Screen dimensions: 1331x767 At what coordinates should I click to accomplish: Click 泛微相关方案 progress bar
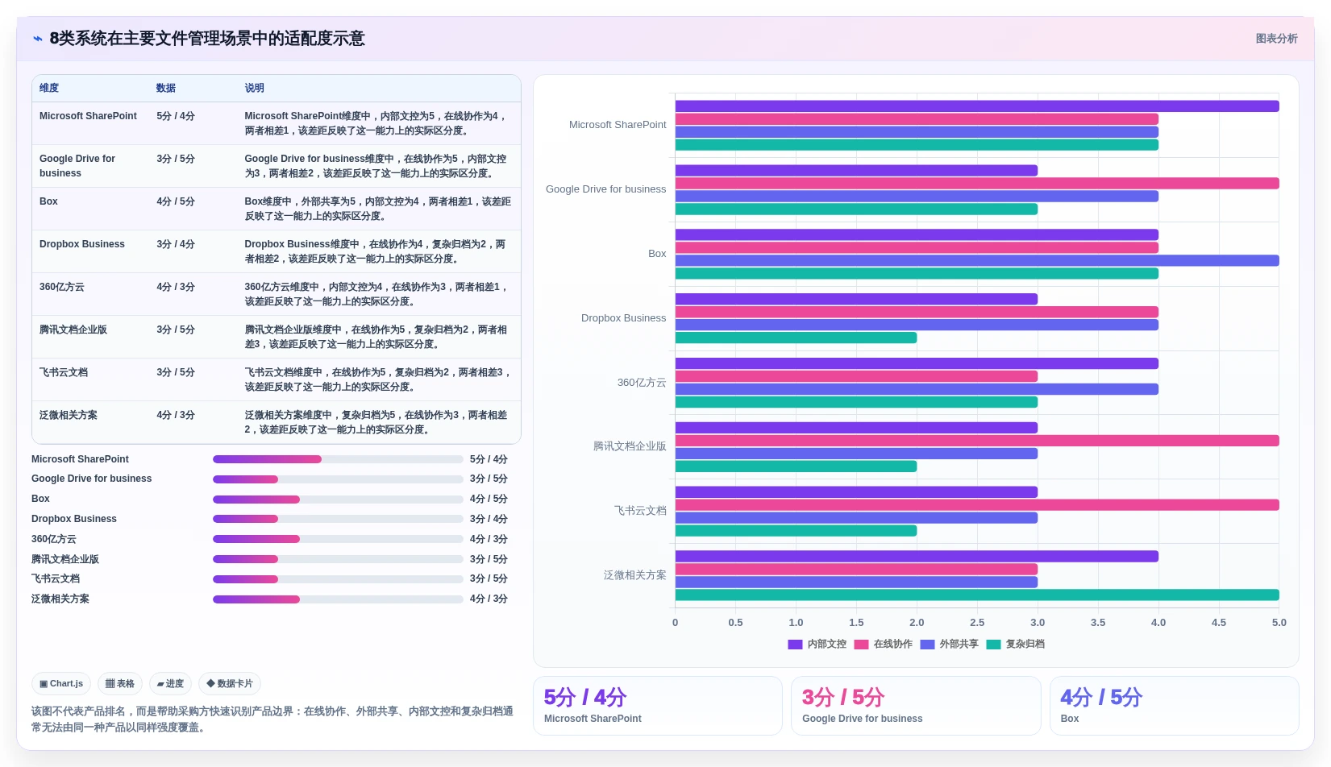(338, 599)
